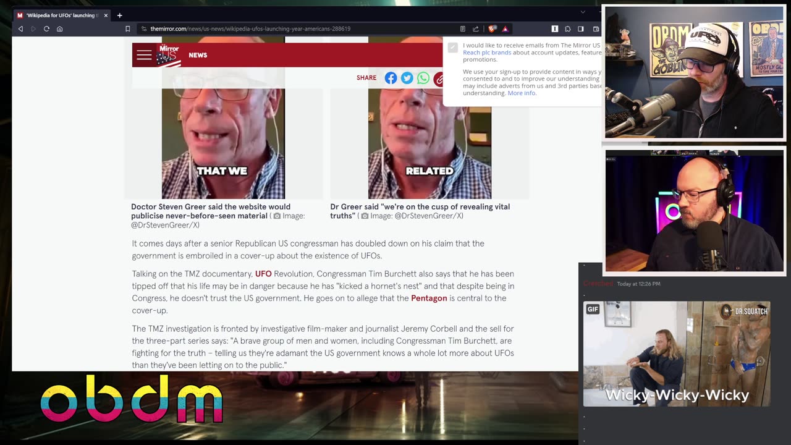
Task: Follow the More info link
Action: point(521,93)
